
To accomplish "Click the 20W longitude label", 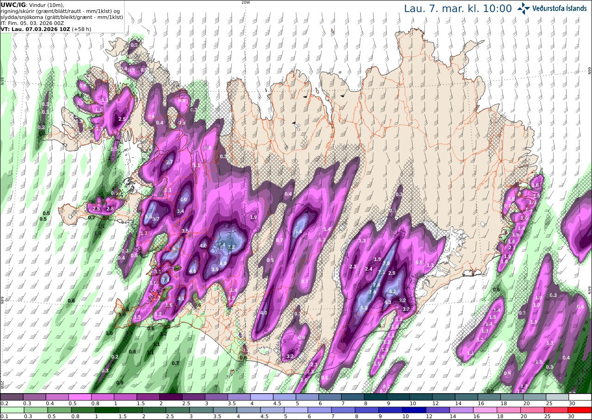I will coord(246,2).
